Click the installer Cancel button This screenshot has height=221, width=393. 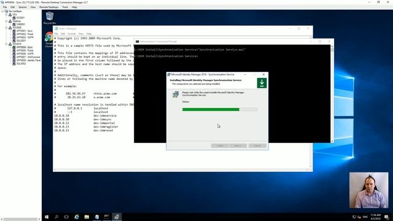pyautogui.click(x=257, y=145)
